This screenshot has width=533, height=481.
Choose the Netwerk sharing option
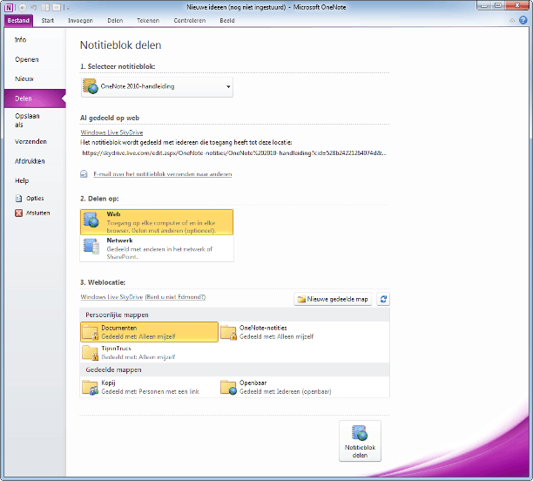click(157, 248)
